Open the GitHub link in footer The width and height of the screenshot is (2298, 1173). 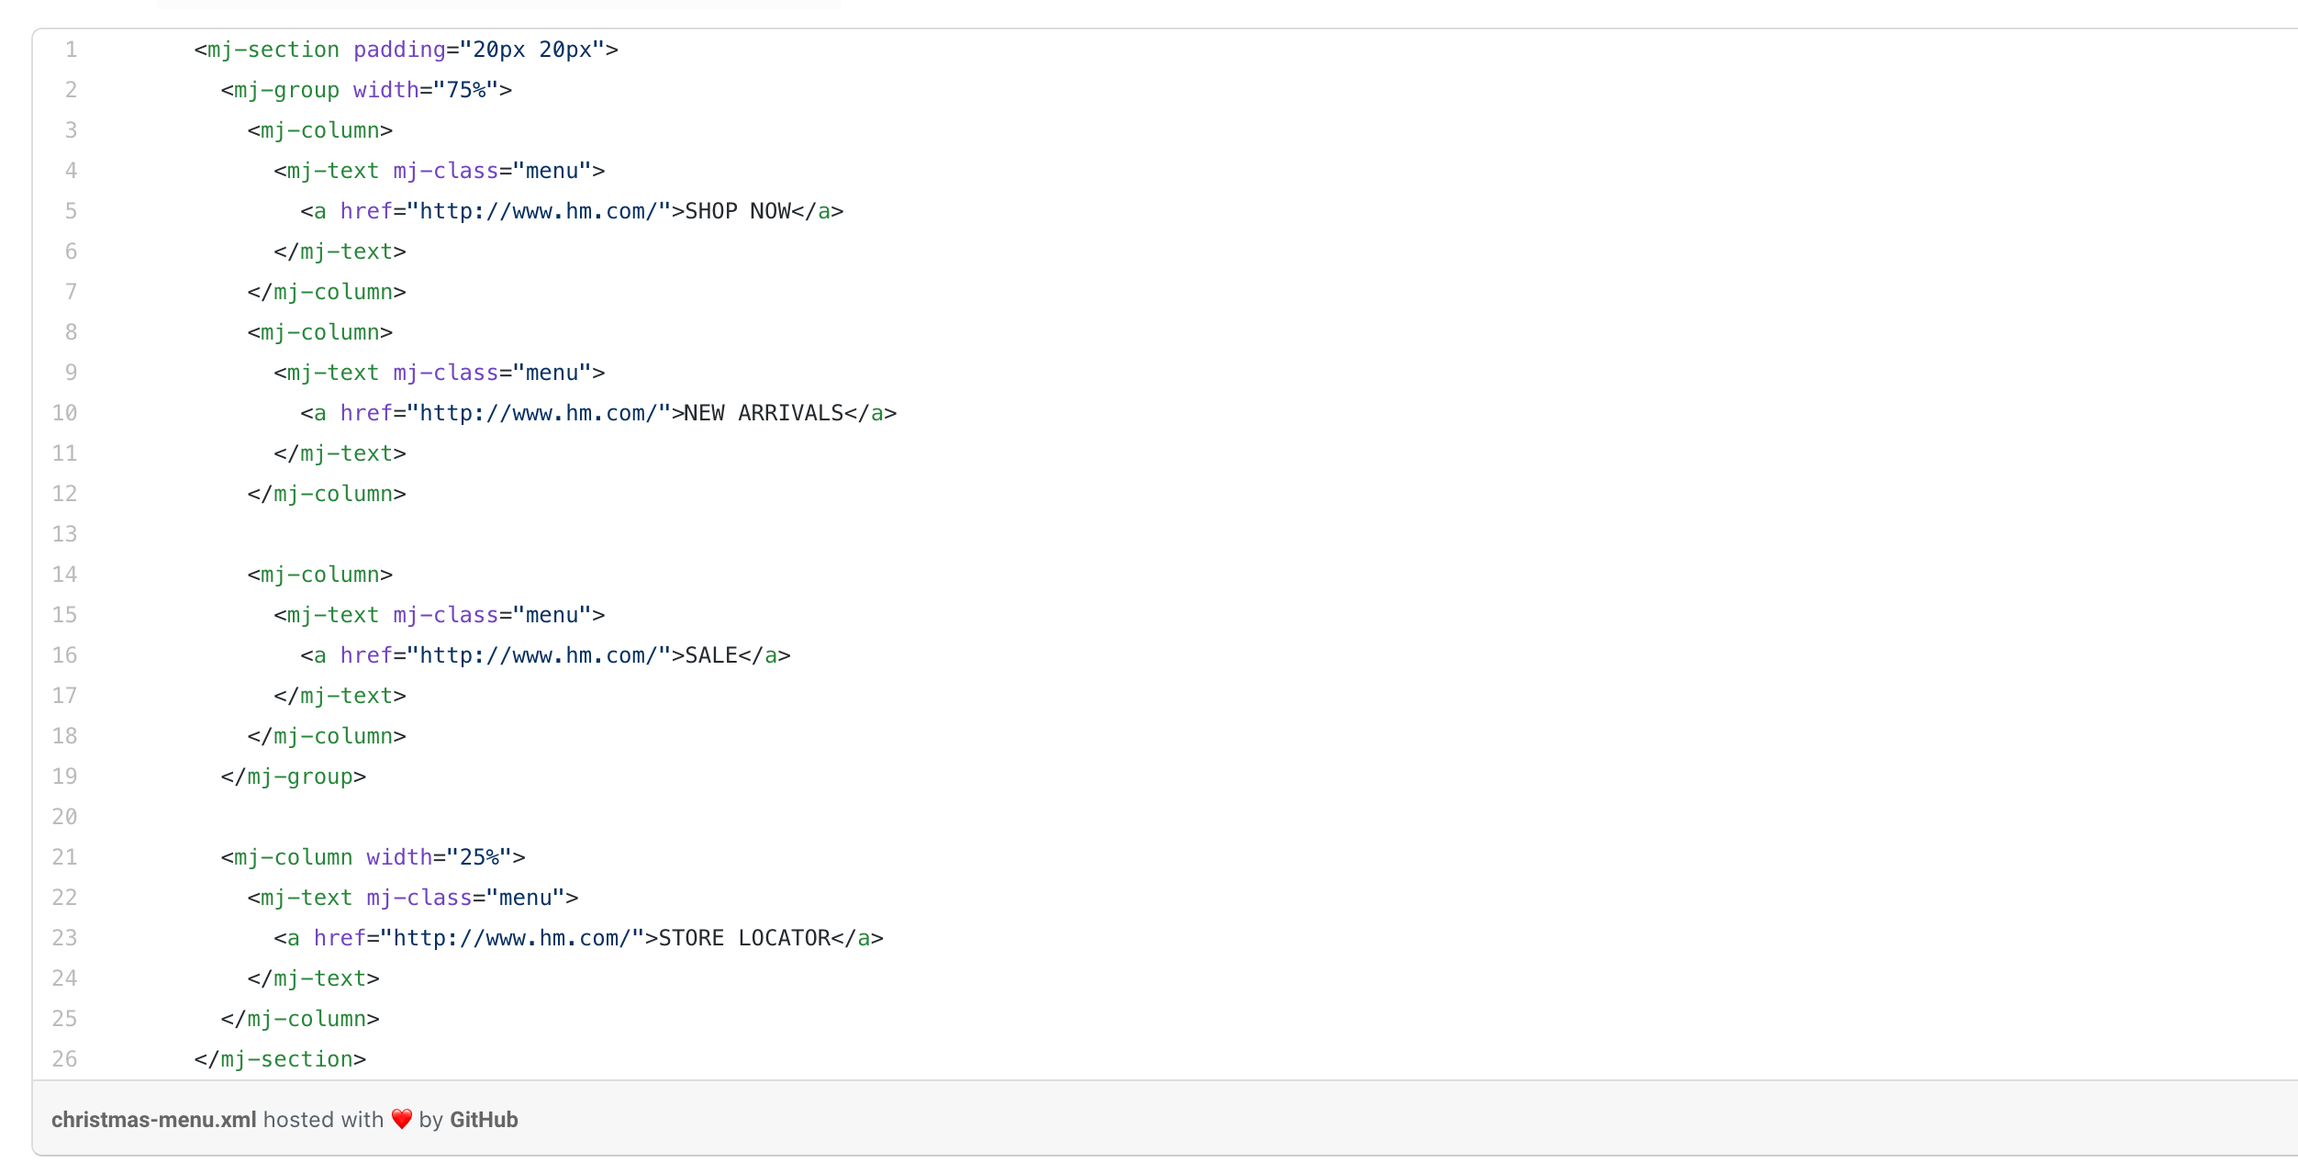(484, 1120)
